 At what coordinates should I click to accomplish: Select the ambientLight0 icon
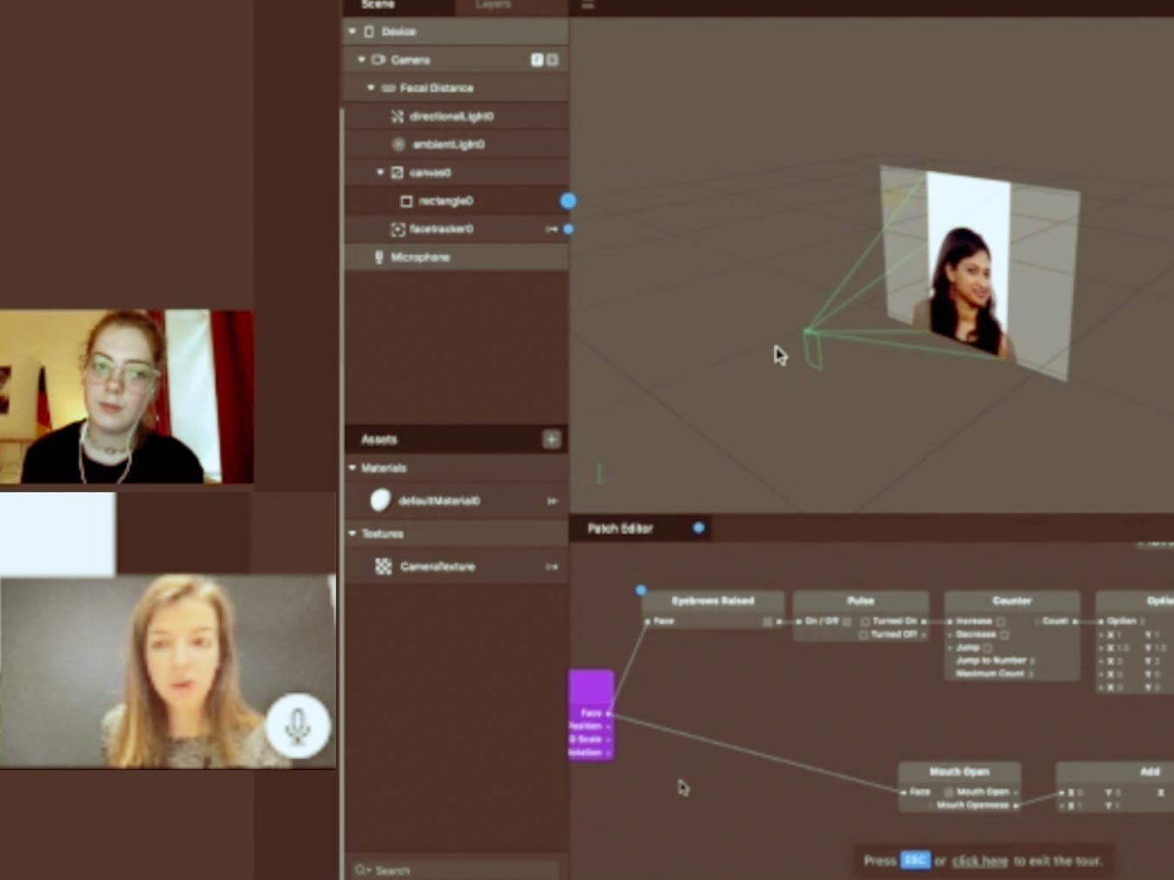398,145
